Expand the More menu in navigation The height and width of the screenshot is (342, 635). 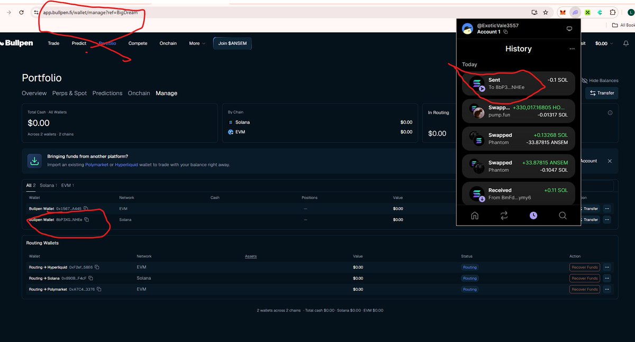point(197,43)
